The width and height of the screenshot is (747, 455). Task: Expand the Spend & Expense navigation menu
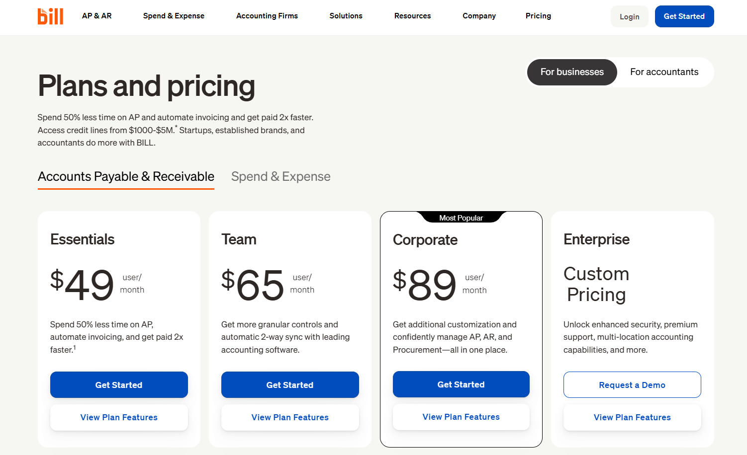point(174,16)
